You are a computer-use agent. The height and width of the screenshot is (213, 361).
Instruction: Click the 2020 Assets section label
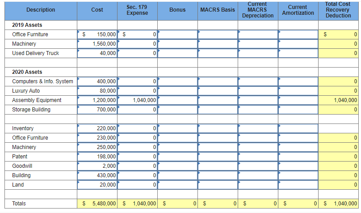(27, 72)
